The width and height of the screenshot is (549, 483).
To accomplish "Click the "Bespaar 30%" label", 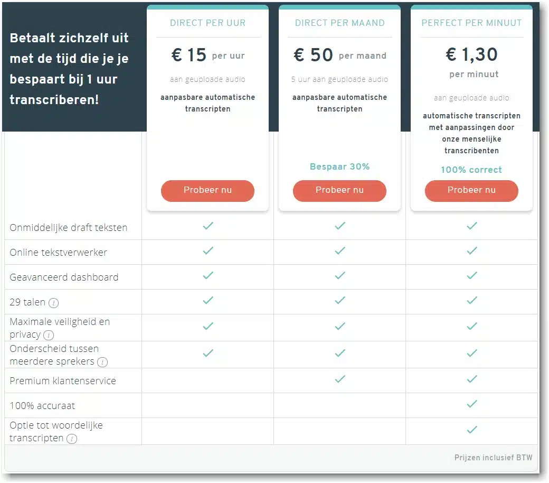I will tap(339, 166).
